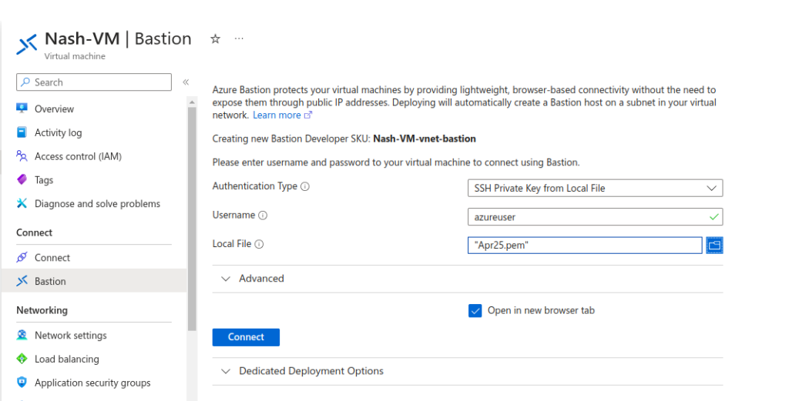Go to Access control (IAM) menu item
Image resolution: width=789 pixels, height=401 pixels.
78,157
